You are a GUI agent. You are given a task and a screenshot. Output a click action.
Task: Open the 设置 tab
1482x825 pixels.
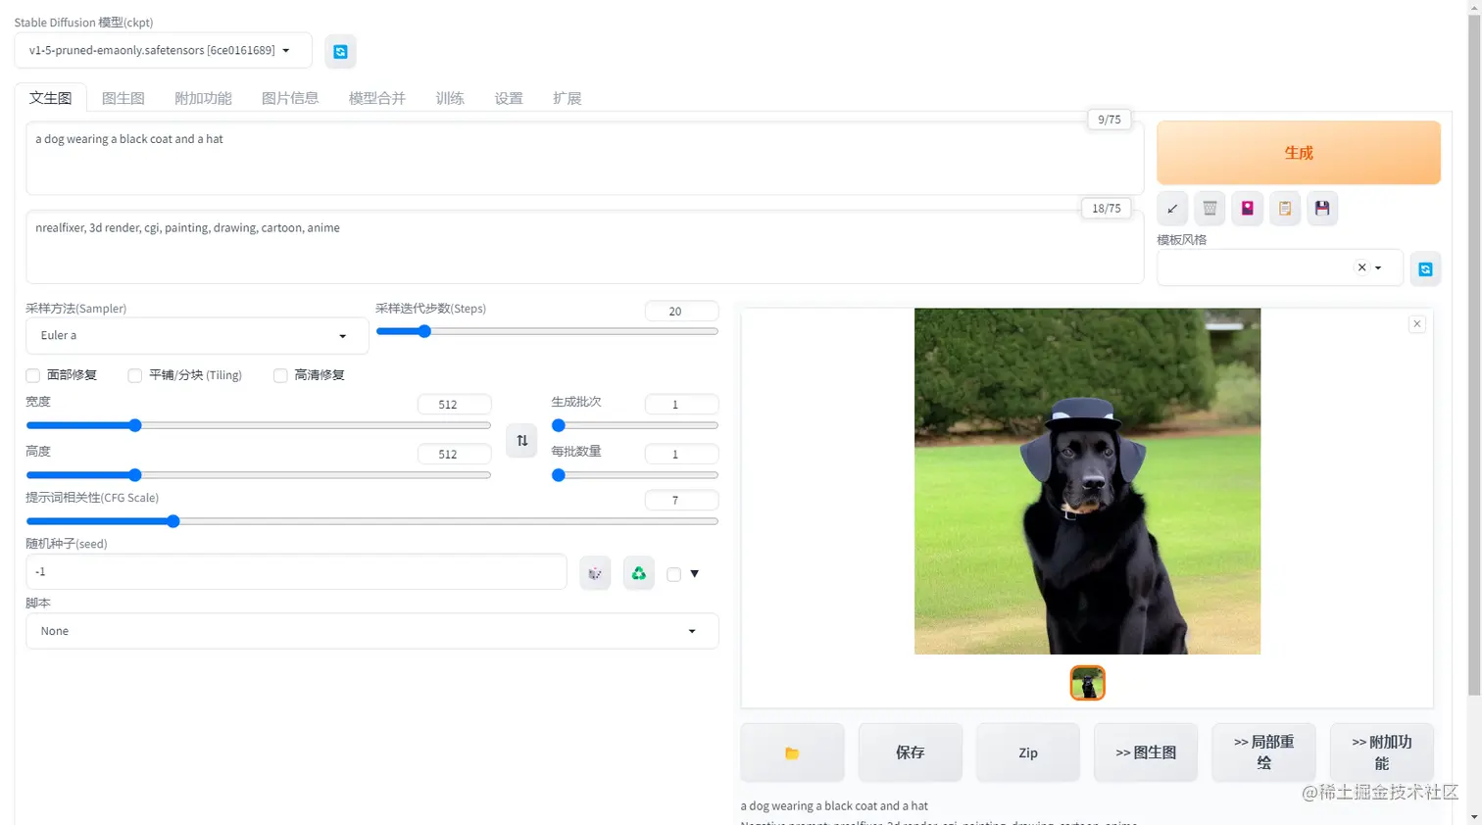click(509, 98)
